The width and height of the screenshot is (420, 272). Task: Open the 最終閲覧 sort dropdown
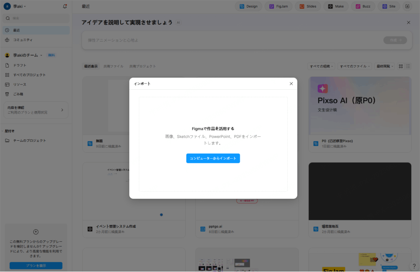point(385,66)
